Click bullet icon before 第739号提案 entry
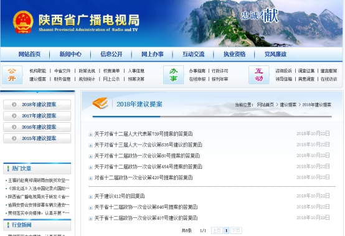345x236 pixels. coord(90,135)
